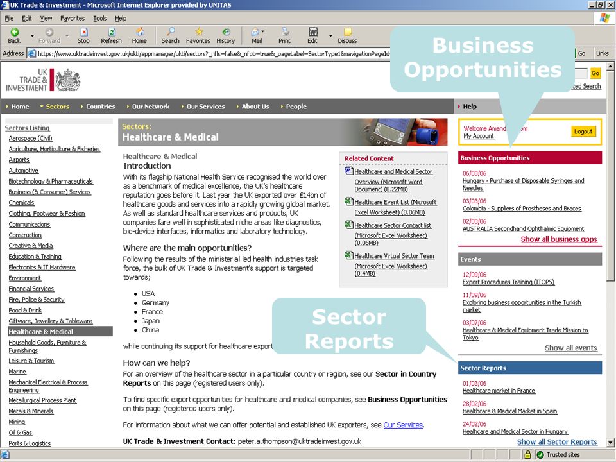Open the Show all events link

coord(571,348)
